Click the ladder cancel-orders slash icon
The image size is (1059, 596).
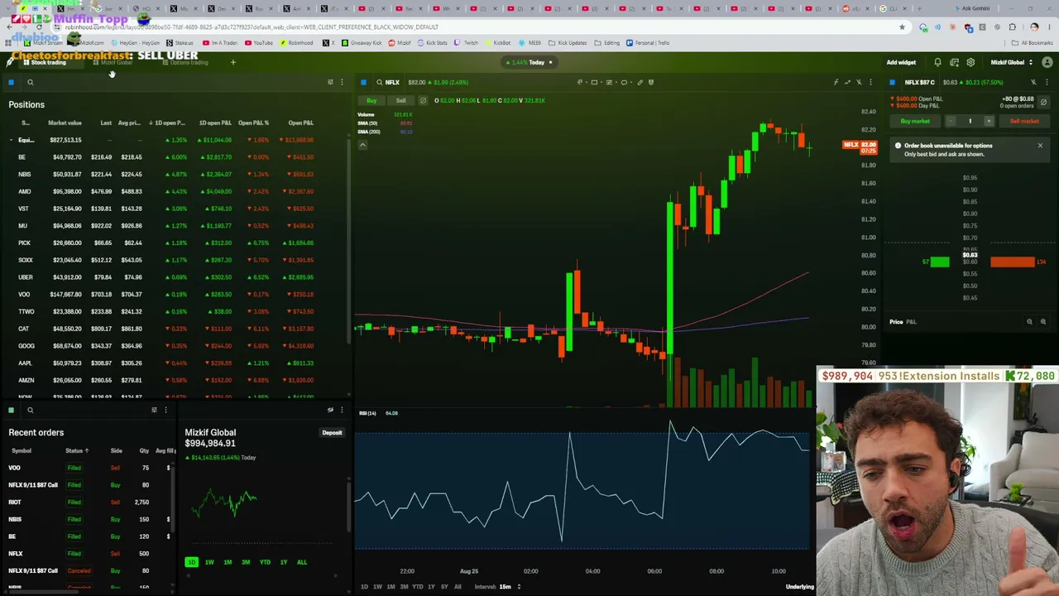pyautogui.click(x=1043, y=102)
